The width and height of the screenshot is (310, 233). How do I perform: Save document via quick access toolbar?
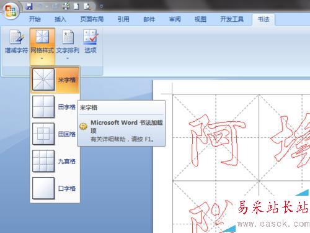29,6
